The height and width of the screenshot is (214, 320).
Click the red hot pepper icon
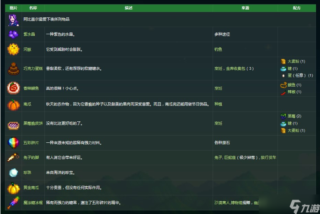(283, 93)
